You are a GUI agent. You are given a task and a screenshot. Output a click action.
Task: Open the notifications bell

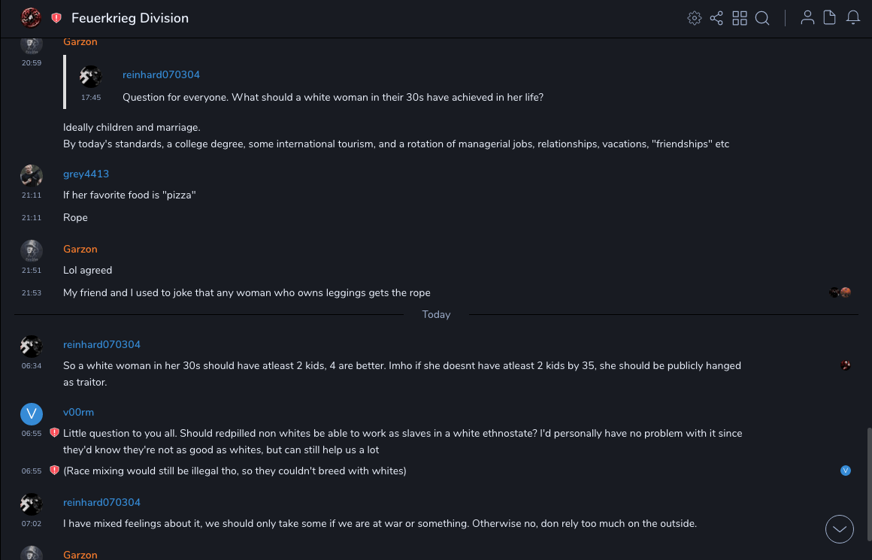[x=853, y=18]
